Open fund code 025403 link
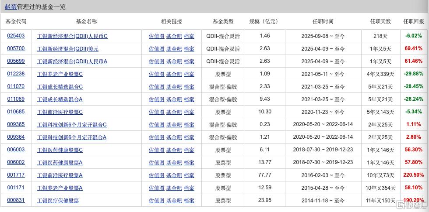The width and height of the screenshot is (429, 212). tap(16, 36)
